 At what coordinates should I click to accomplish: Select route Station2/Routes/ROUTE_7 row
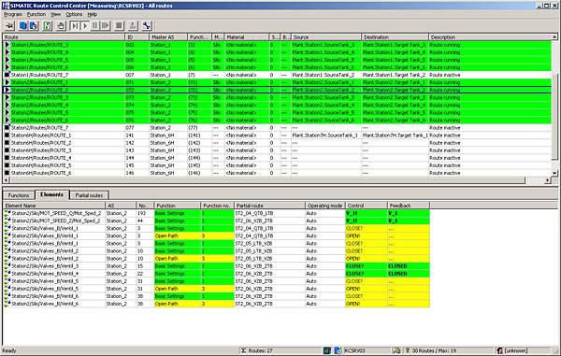(278, 128)
